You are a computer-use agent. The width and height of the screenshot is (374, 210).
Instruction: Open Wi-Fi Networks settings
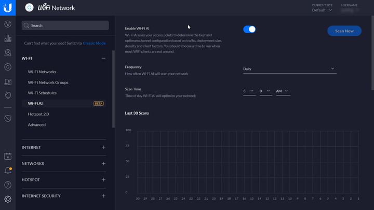tap(42, 72)
